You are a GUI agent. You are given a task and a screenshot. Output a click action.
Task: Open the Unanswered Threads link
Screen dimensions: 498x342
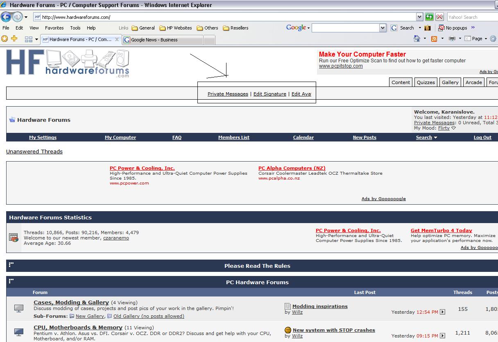(34, 151)
